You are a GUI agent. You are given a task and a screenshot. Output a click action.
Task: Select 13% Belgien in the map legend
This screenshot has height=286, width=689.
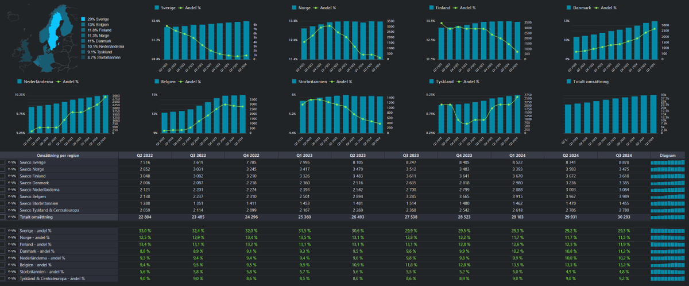96,25
